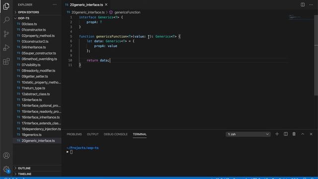Select the 20generic_interface.ts editor tab

pos(86,4)
